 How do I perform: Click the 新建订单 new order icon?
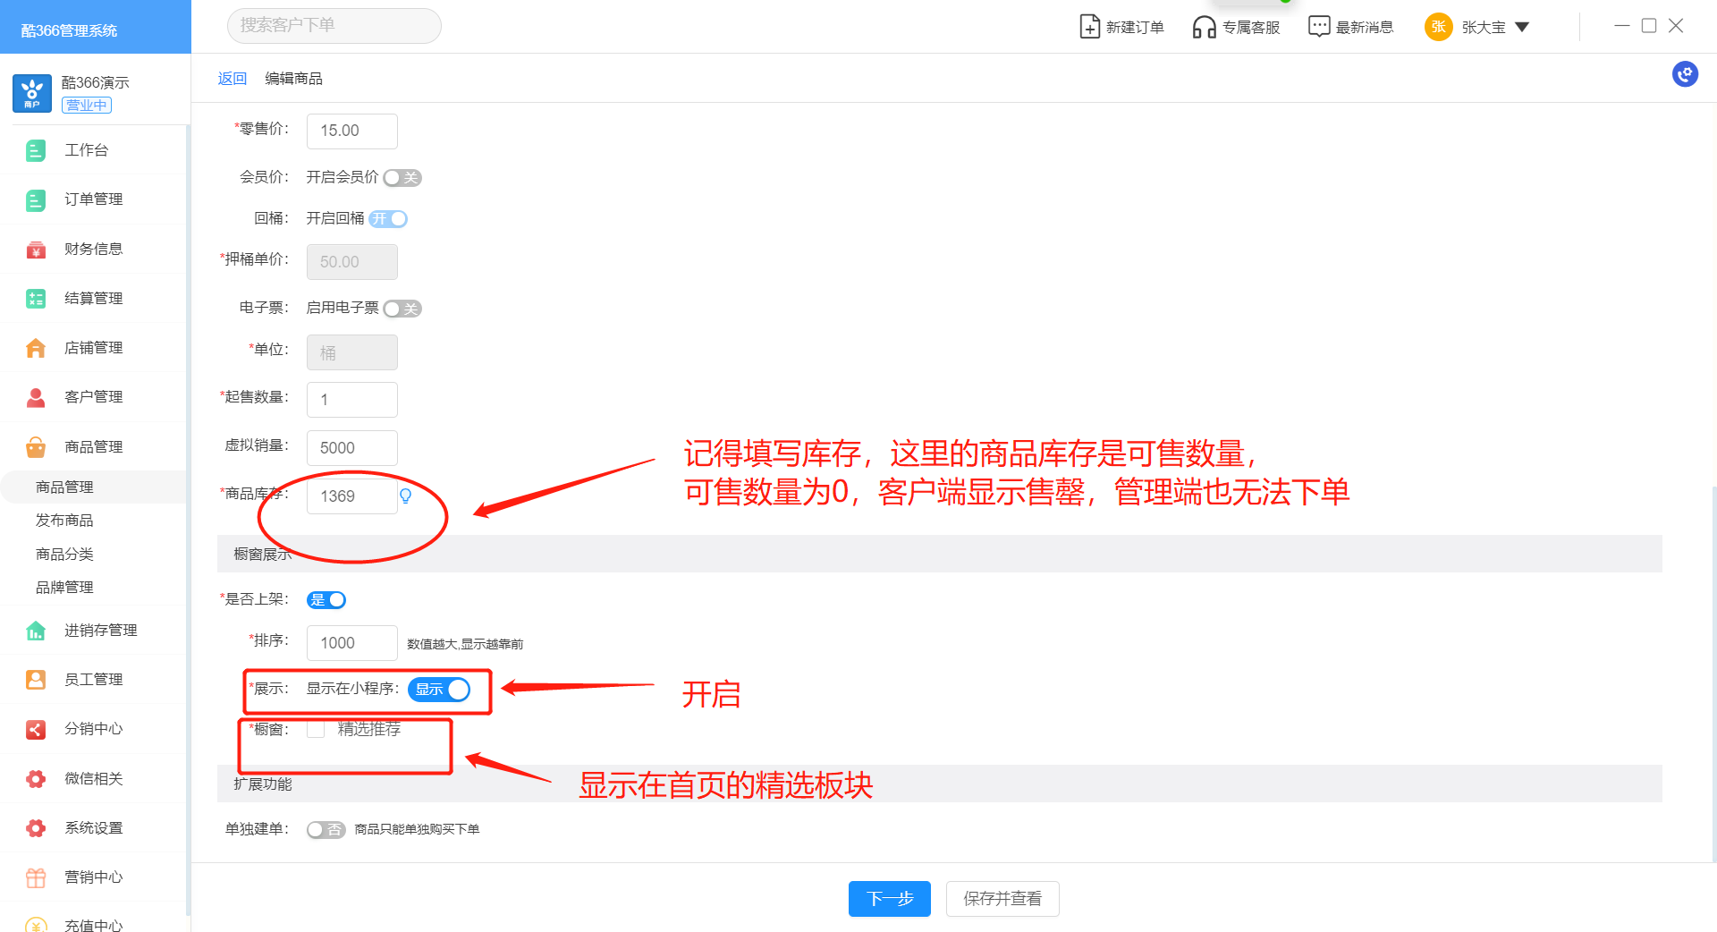click(x=1089, y=27)
